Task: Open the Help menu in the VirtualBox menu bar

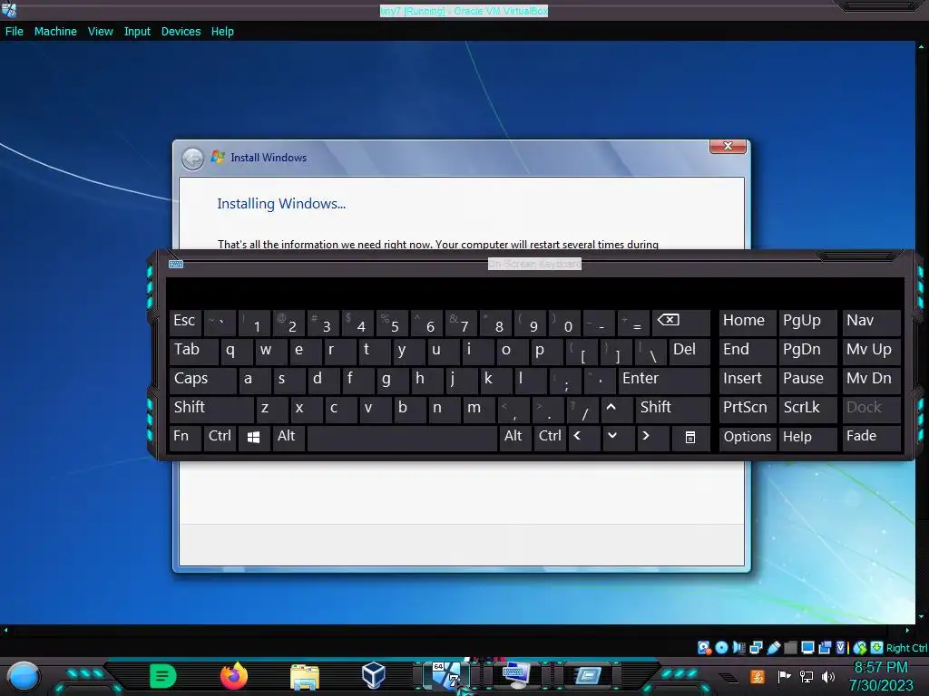Action: [x=222, y=32]
